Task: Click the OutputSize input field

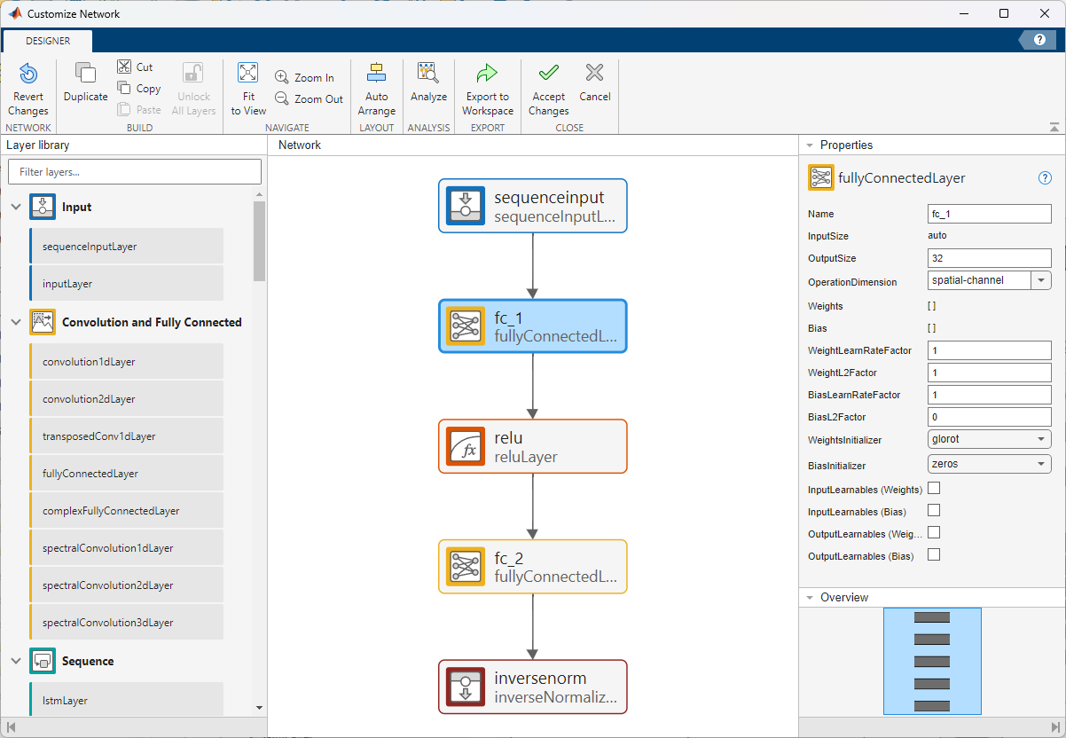Action: (x=989, y=257)
